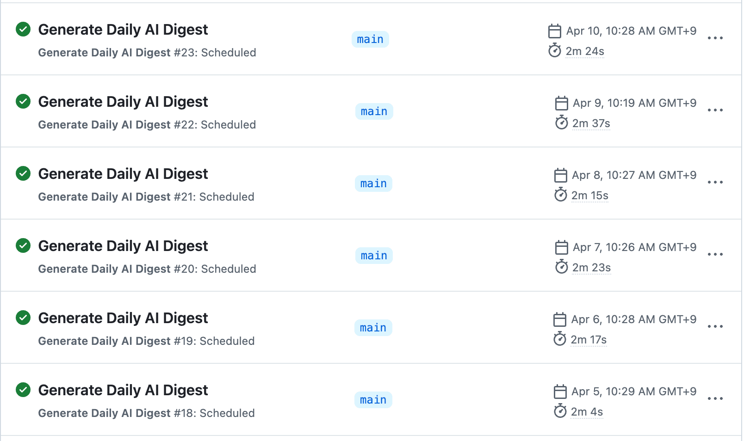Expand kebab menu for run #18

(x=715, y=398)
